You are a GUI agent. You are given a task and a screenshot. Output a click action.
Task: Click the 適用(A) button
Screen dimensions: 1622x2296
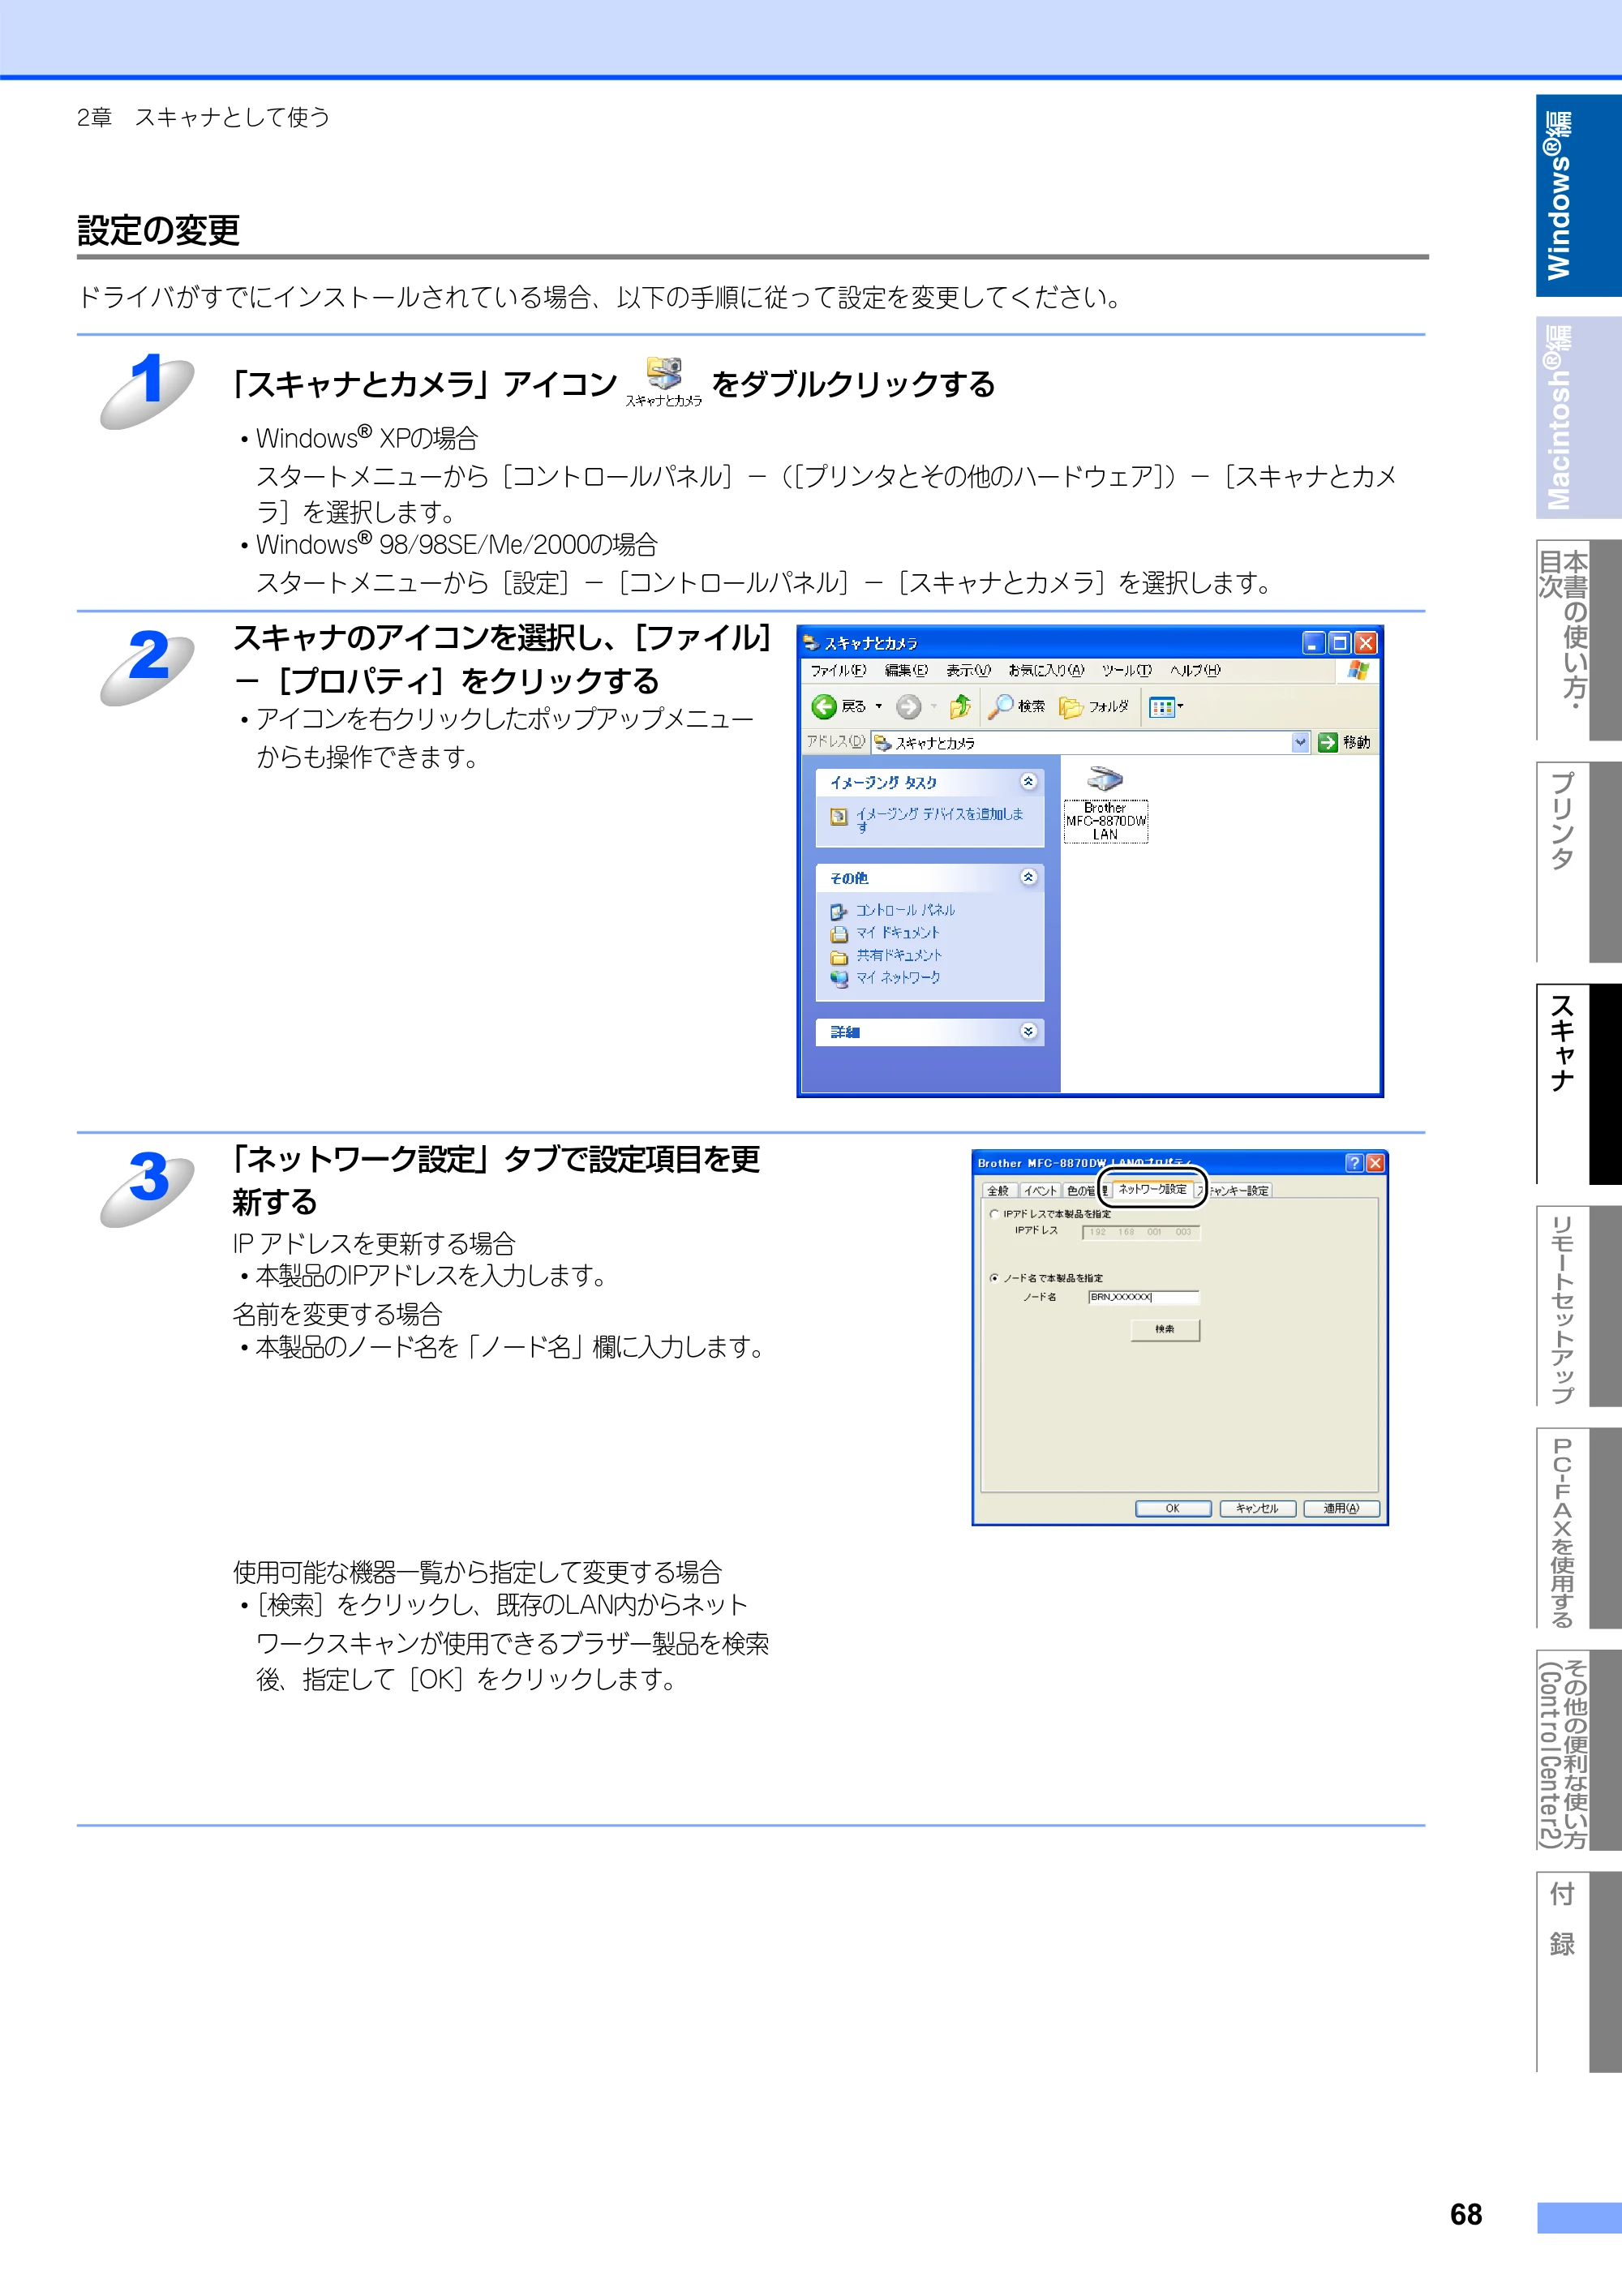(1341, 1508)
